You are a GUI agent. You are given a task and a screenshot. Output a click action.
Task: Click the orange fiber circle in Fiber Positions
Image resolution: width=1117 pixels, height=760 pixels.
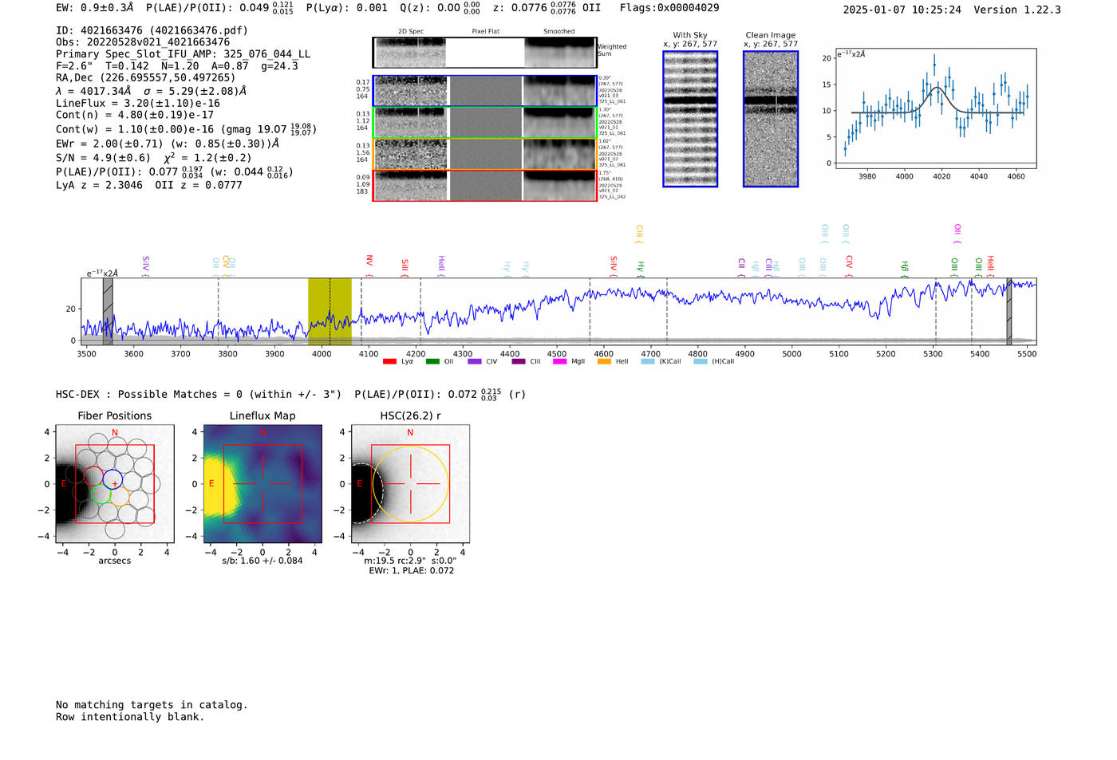[120, 497]
